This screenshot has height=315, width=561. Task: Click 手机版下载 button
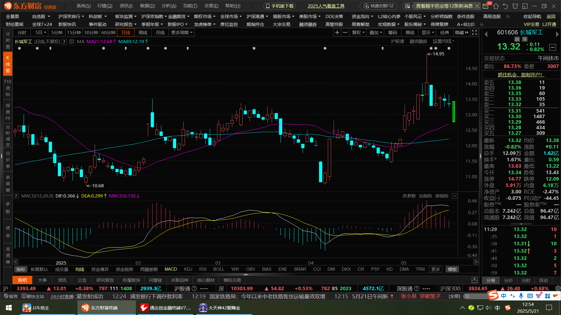coord(279,6)
